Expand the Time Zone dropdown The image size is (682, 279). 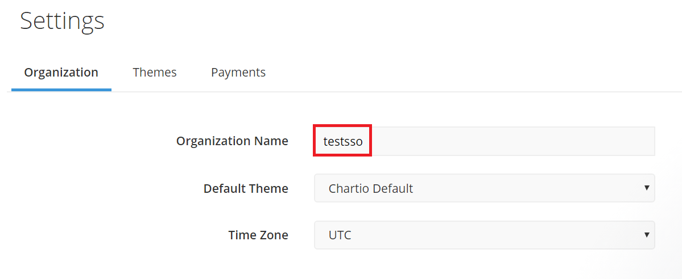tap(483, 235)
